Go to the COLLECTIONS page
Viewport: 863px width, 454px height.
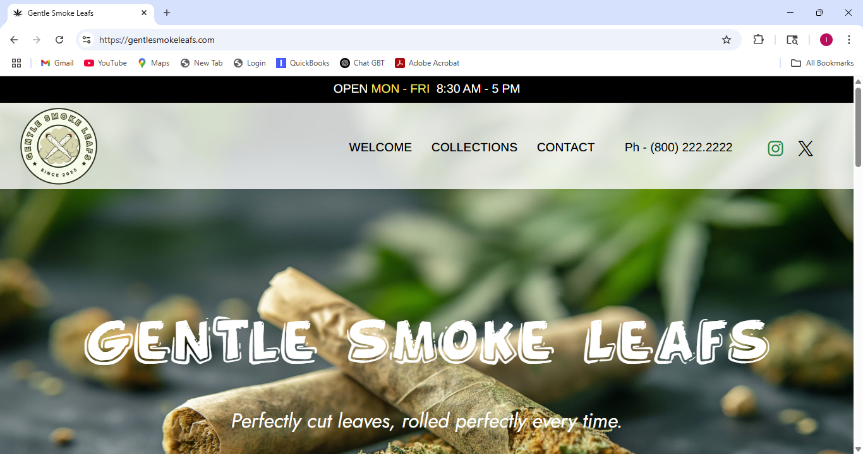pos(474,147)
